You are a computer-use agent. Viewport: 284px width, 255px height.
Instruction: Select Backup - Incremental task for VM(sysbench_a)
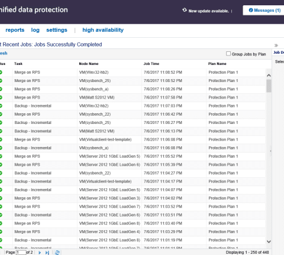33,148
